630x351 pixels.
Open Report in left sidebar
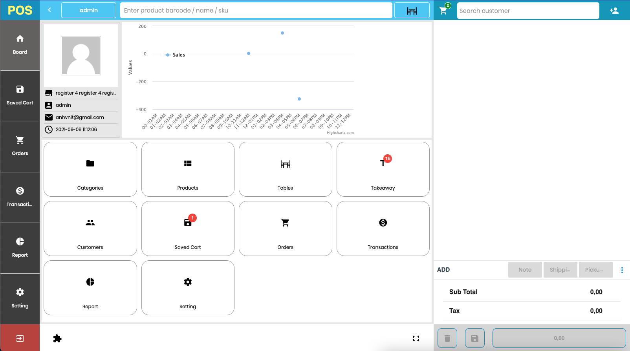[20, 248]
